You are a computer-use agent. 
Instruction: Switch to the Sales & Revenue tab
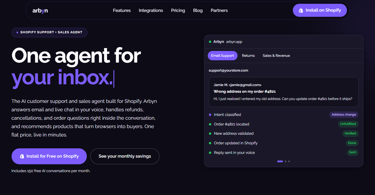click(x=276, y=56)
